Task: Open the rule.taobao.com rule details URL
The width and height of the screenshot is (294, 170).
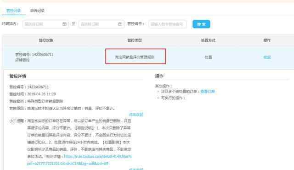Action: [x=79, y=160]
